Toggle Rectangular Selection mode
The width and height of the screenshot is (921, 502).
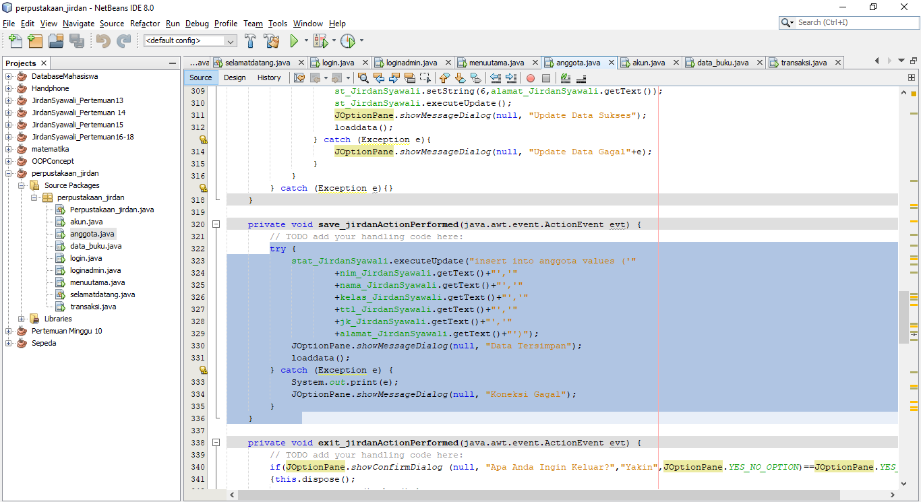426,77
